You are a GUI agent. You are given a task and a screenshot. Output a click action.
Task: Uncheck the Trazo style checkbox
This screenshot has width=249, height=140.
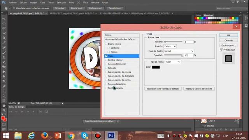[106, 56]
